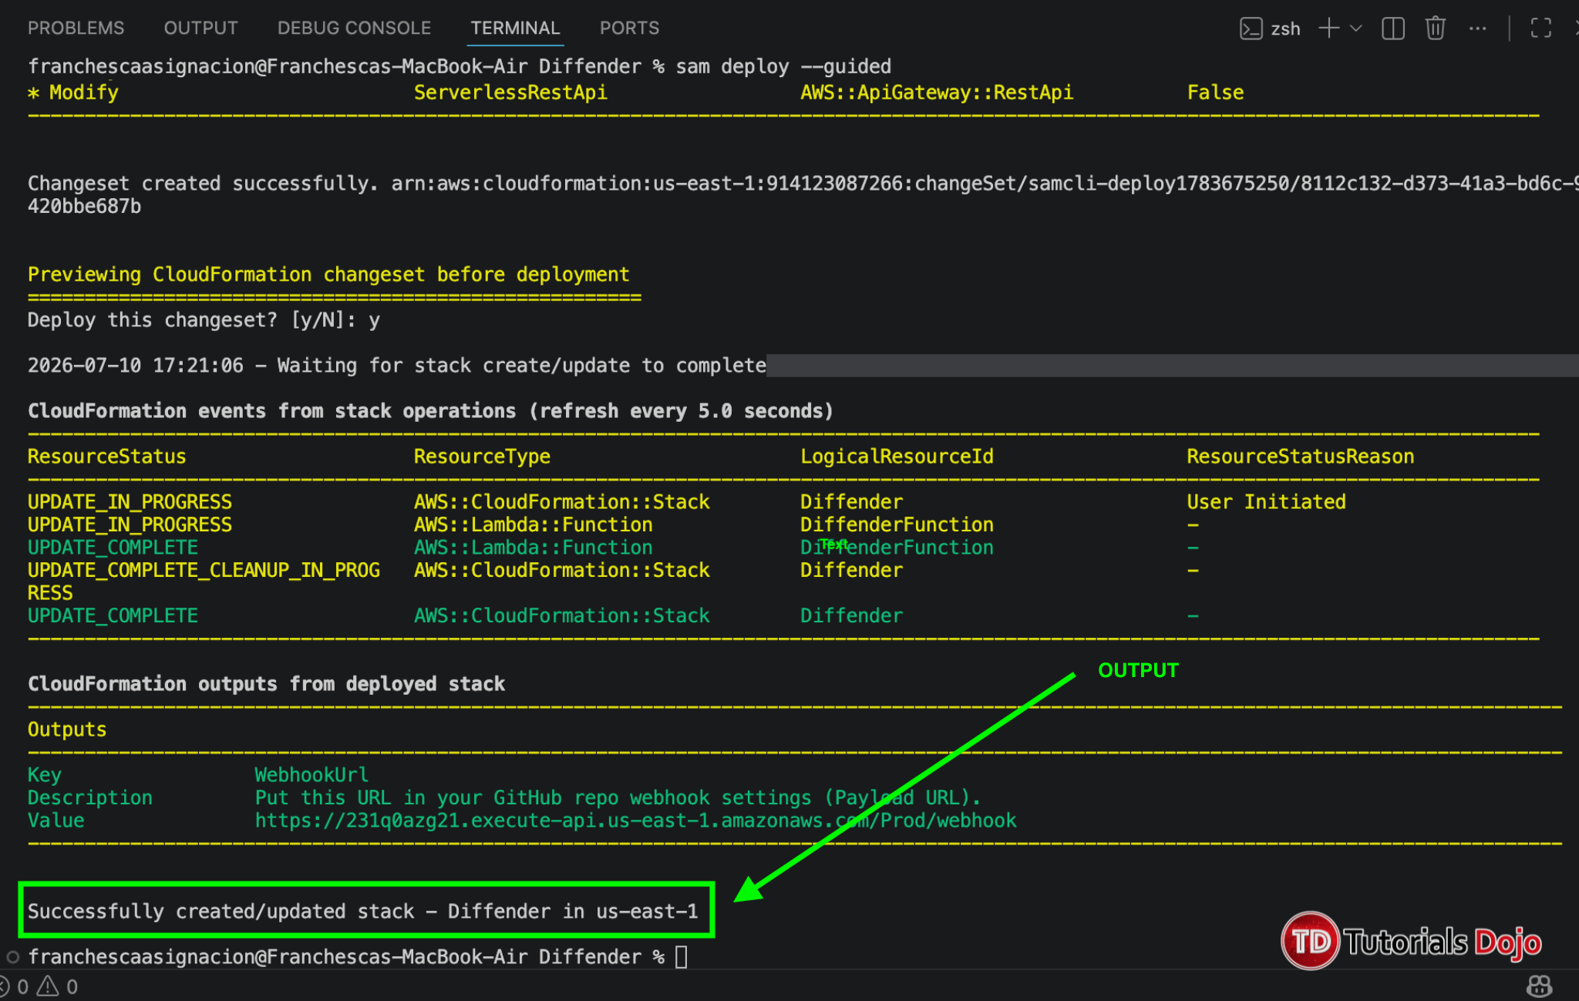Click 'Previewing CloudFormation changeset before deployment' heading
Viewport: 1579px width, 1001px height.
click(328, 275)
